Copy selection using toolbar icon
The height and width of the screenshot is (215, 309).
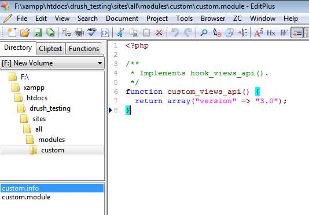click(x=134, y=32)
